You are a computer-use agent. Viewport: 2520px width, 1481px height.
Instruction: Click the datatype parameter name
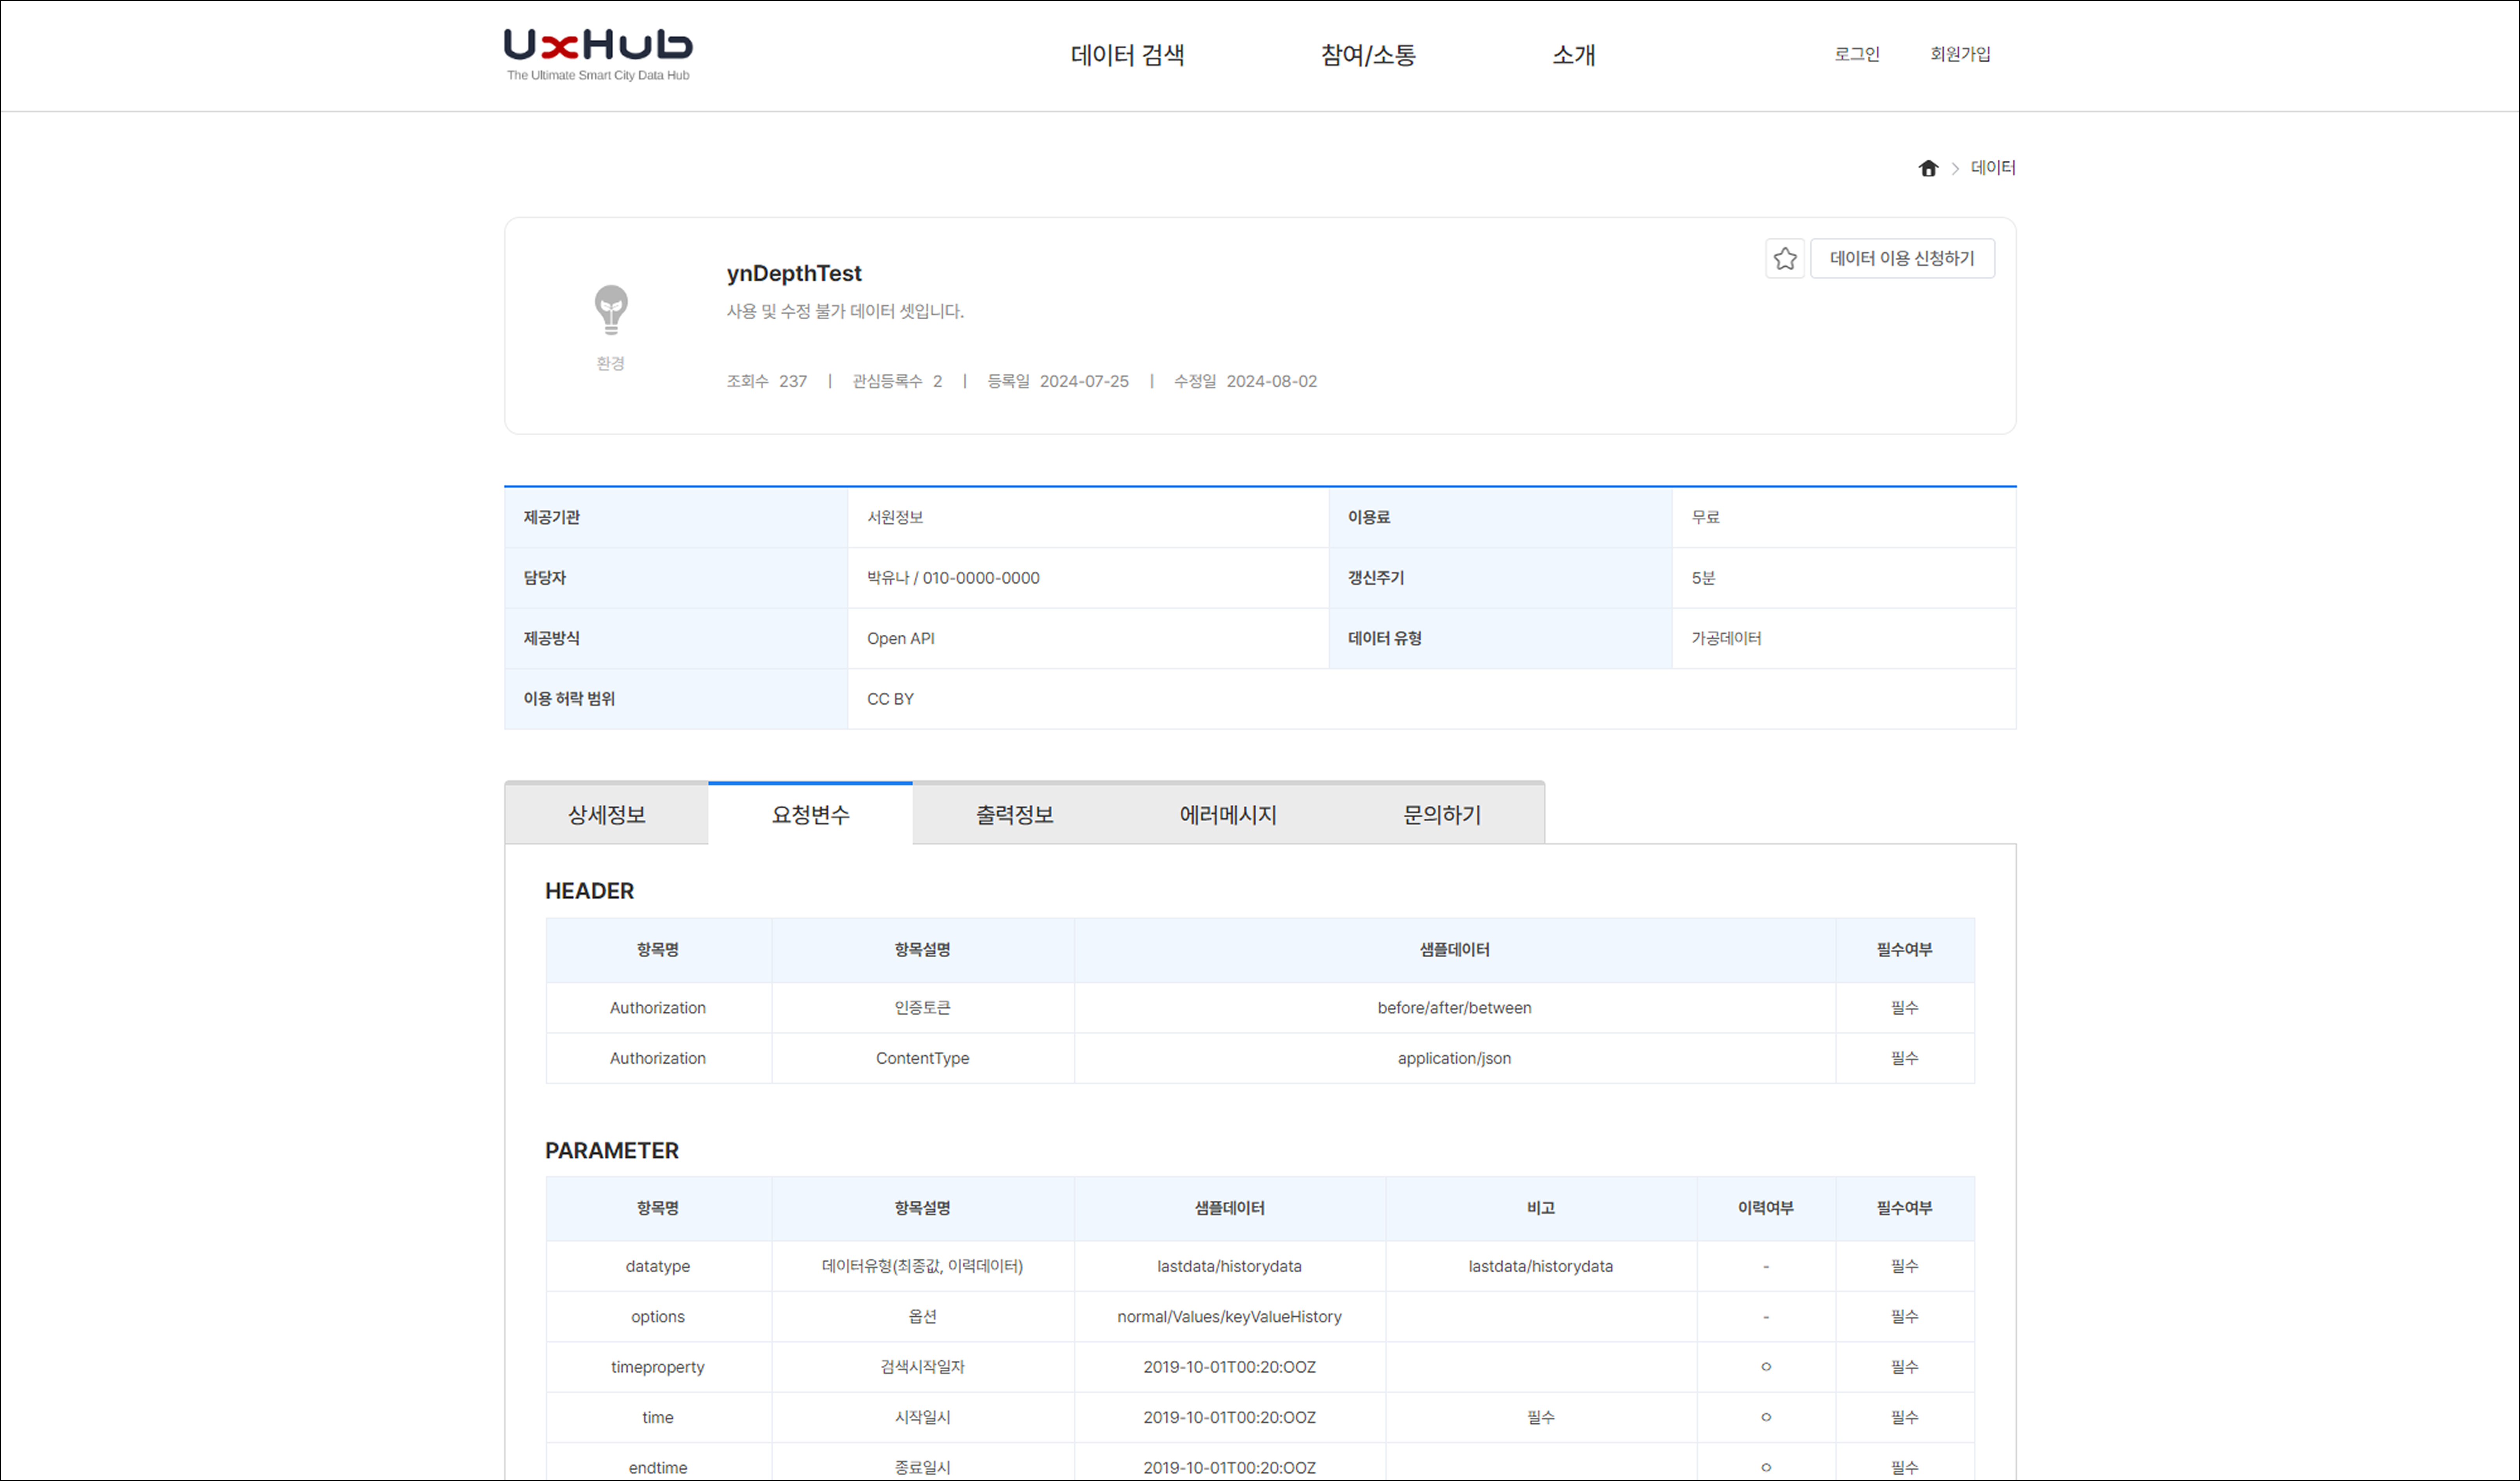658,1266
